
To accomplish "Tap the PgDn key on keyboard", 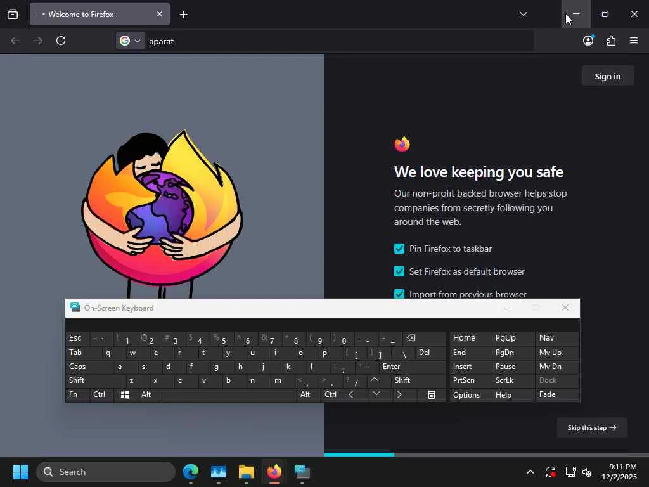I will pos(512,353).
